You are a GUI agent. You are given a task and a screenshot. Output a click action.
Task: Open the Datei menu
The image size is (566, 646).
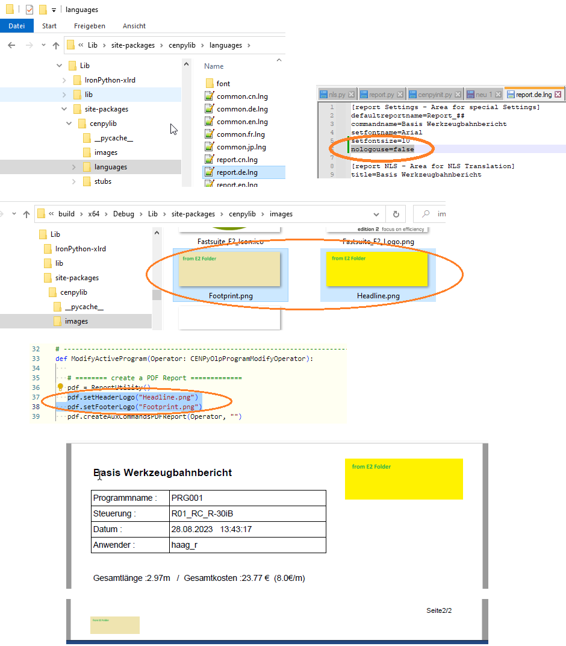(16, 26)
